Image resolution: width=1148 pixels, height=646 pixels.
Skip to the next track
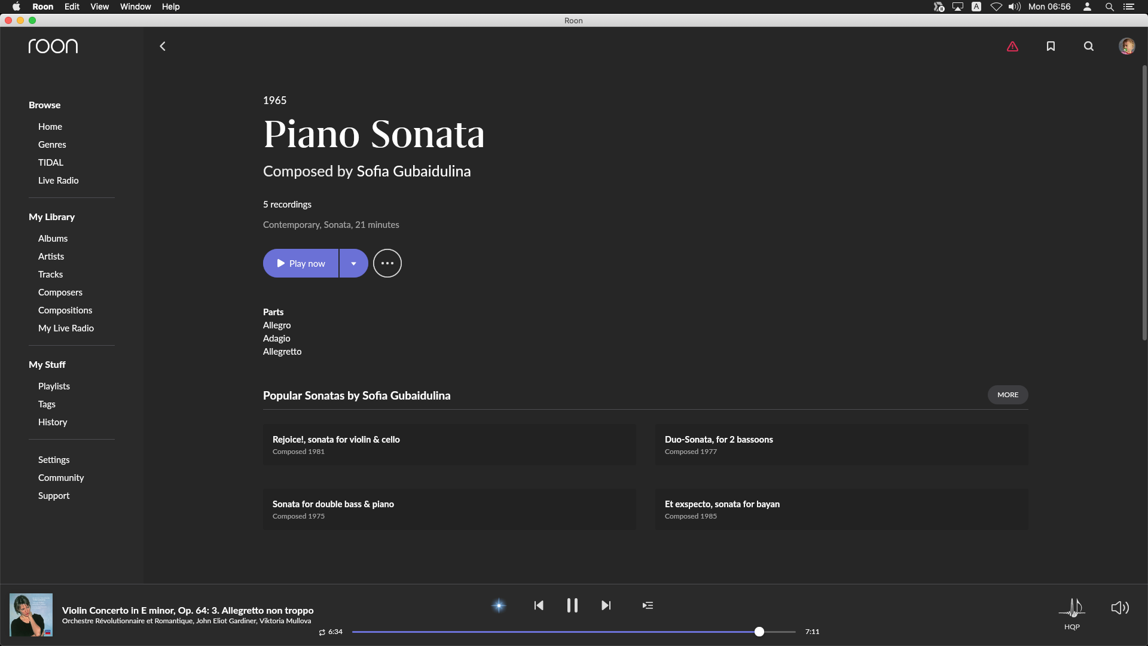coord(606,605)
